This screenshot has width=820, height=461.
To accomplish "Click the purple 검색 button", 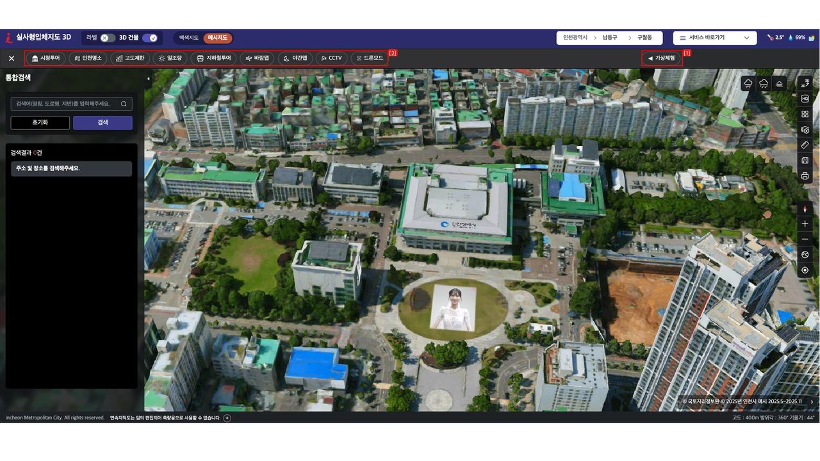I will click(x=102, y=122).
